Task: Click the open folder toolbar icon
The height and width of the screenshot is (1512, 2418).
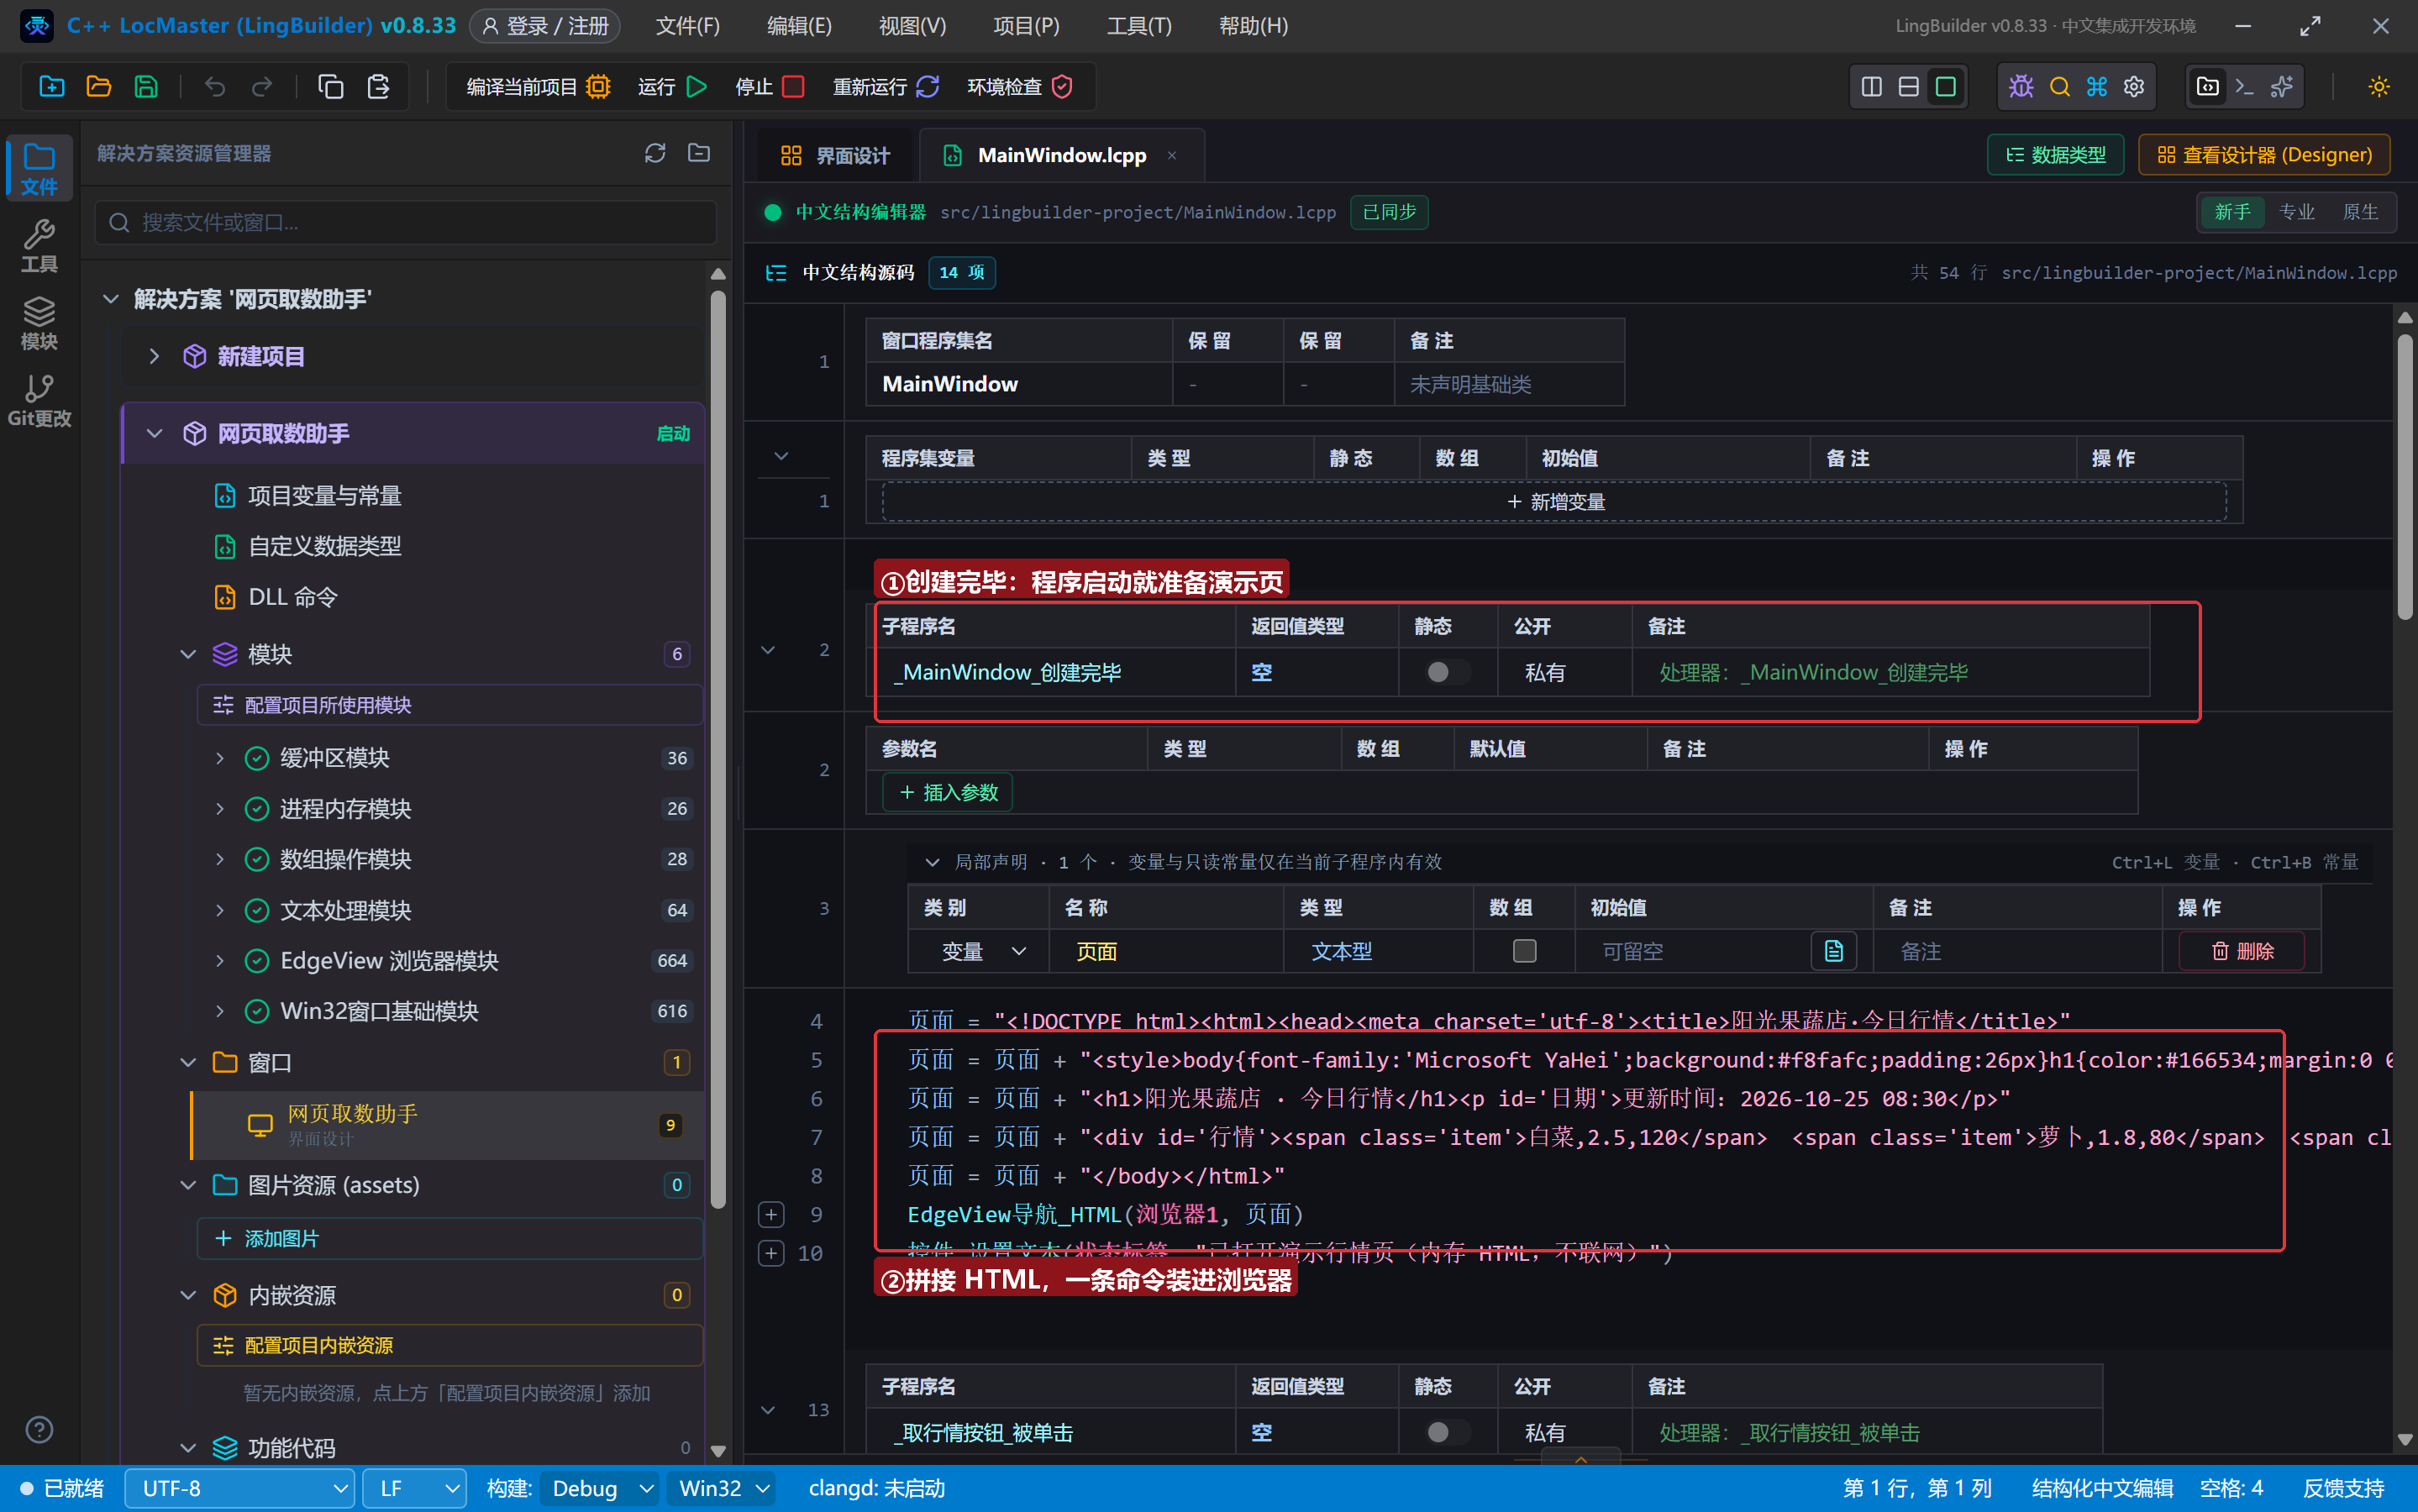Action: 99,87
